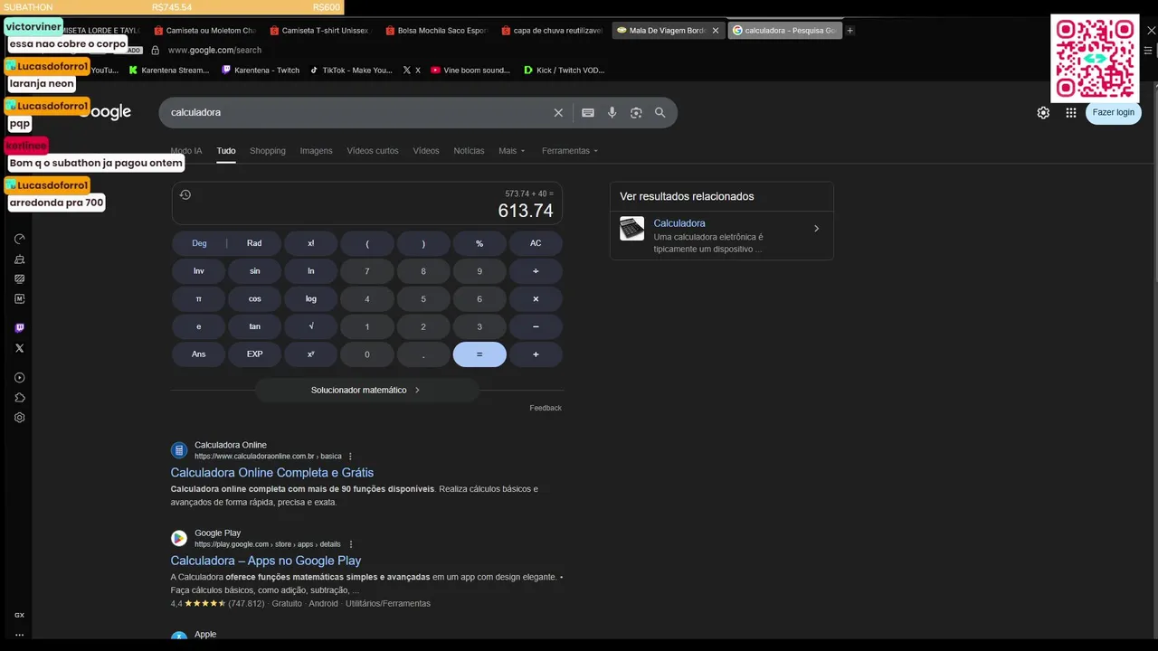Open extensions cube icon in sidebar
This screenshot has width=1158, height=651.
20,398
